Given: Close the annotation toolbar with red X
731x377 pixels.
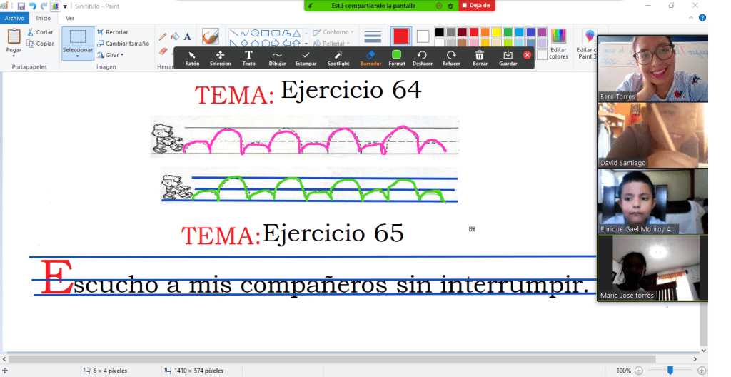Looking at the screenshot, I should [528, 54].
